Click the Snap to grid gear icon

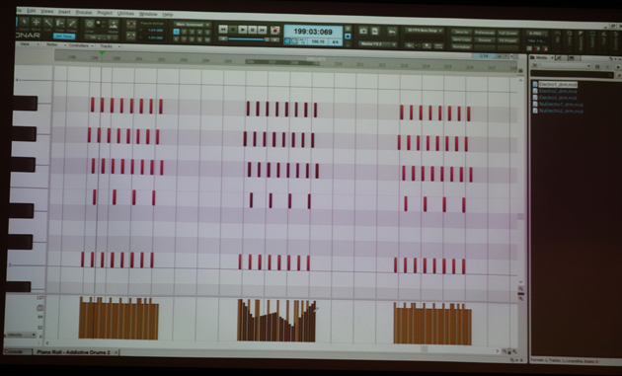[90, 24]
